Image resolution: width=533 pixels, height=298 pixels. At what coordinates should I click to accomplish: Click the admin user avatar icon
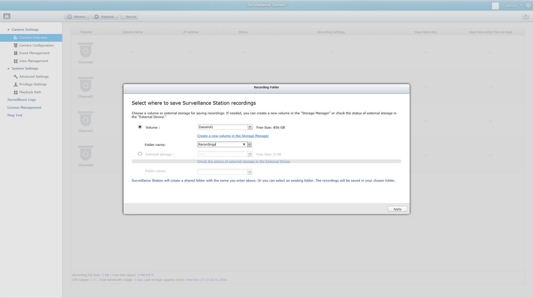click(x=495, y=6)
